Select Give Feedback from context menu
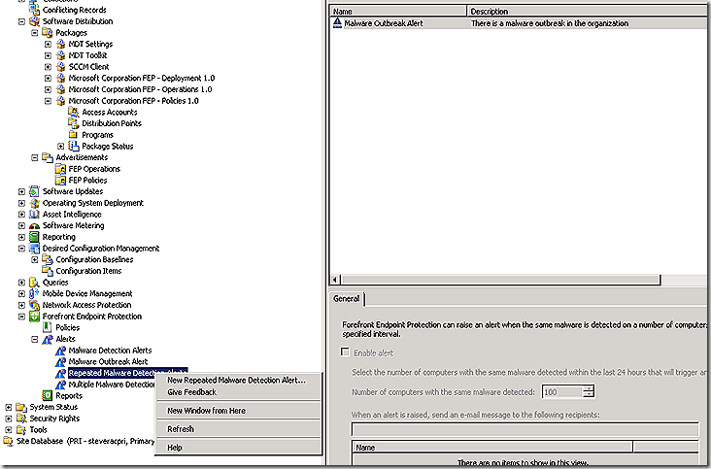The height and width of the screenshot is (469, 711). 191,392
